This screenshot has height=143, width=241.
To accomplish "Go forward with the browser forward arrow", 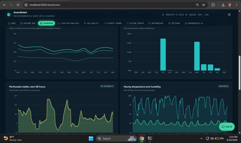I will 11,5.
